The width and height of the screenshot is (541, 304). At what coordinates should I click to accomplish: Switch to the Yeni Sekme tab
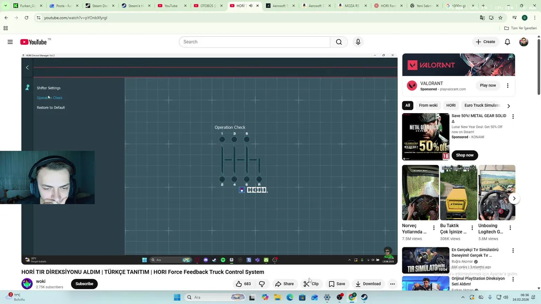(x=424, y=6)
